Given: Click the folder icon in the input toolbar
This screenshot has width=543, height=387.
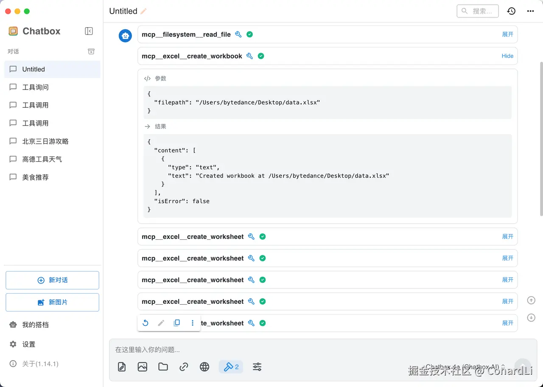Looking at the screenshot, I should [x=163, y=367].
